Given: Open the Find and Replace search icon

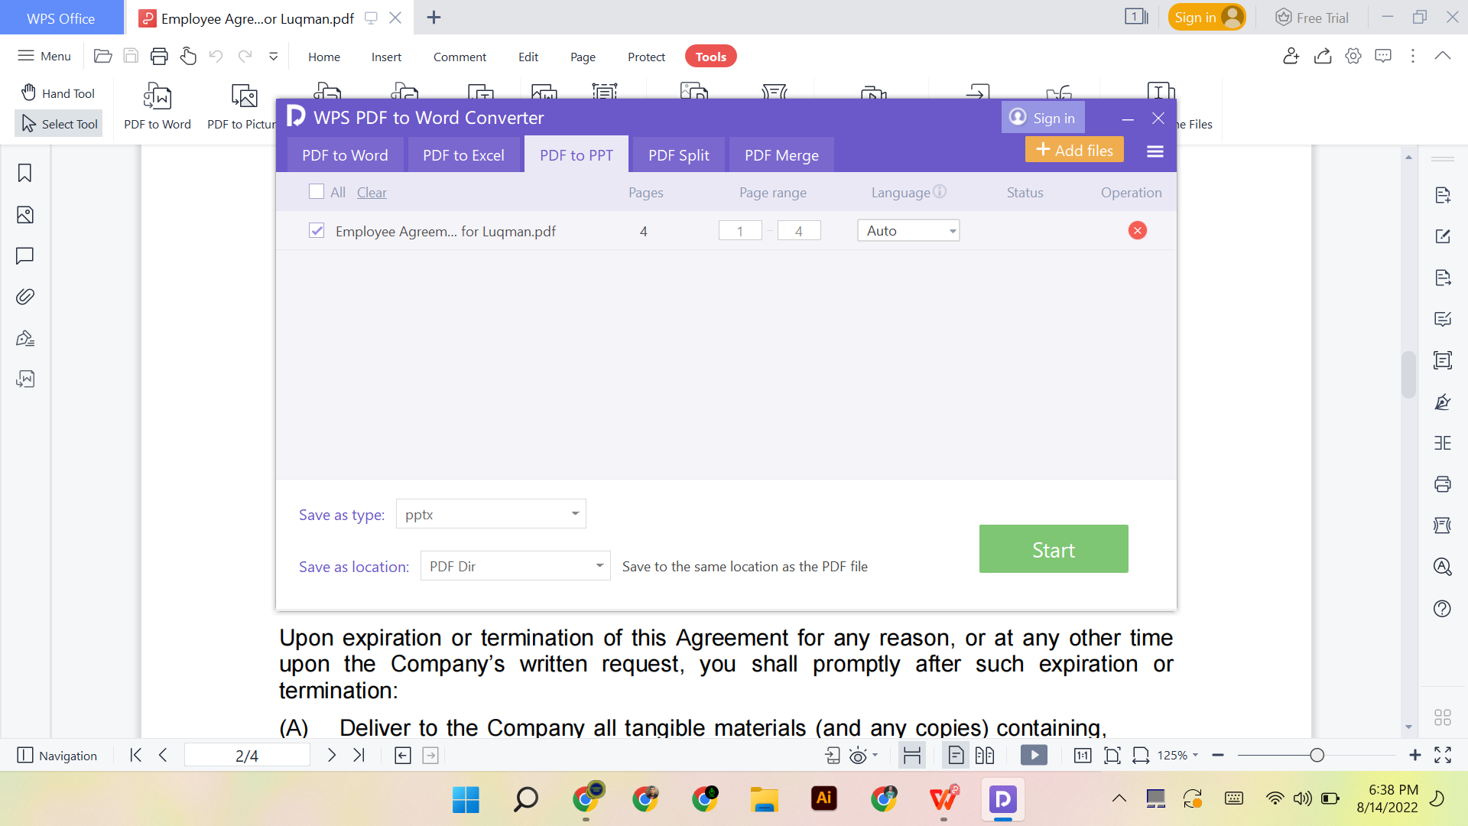Looking at the screenshot, I should click(x=1443, y=567).
